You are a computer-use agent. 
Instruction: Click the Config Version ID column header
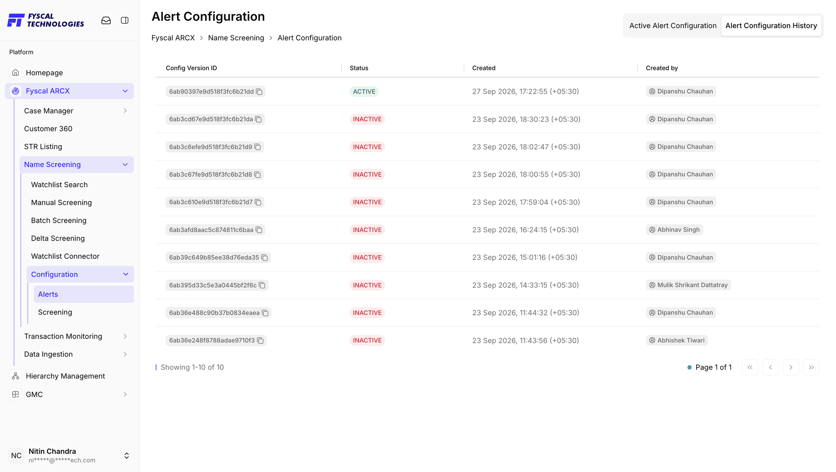click(191, 68)
